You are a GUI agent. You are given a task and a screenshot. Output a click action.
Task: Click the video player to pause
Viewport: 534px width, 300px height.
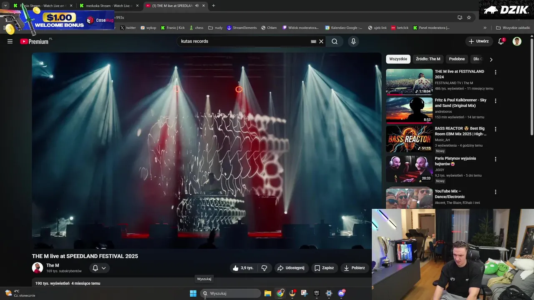coord(207,150)
